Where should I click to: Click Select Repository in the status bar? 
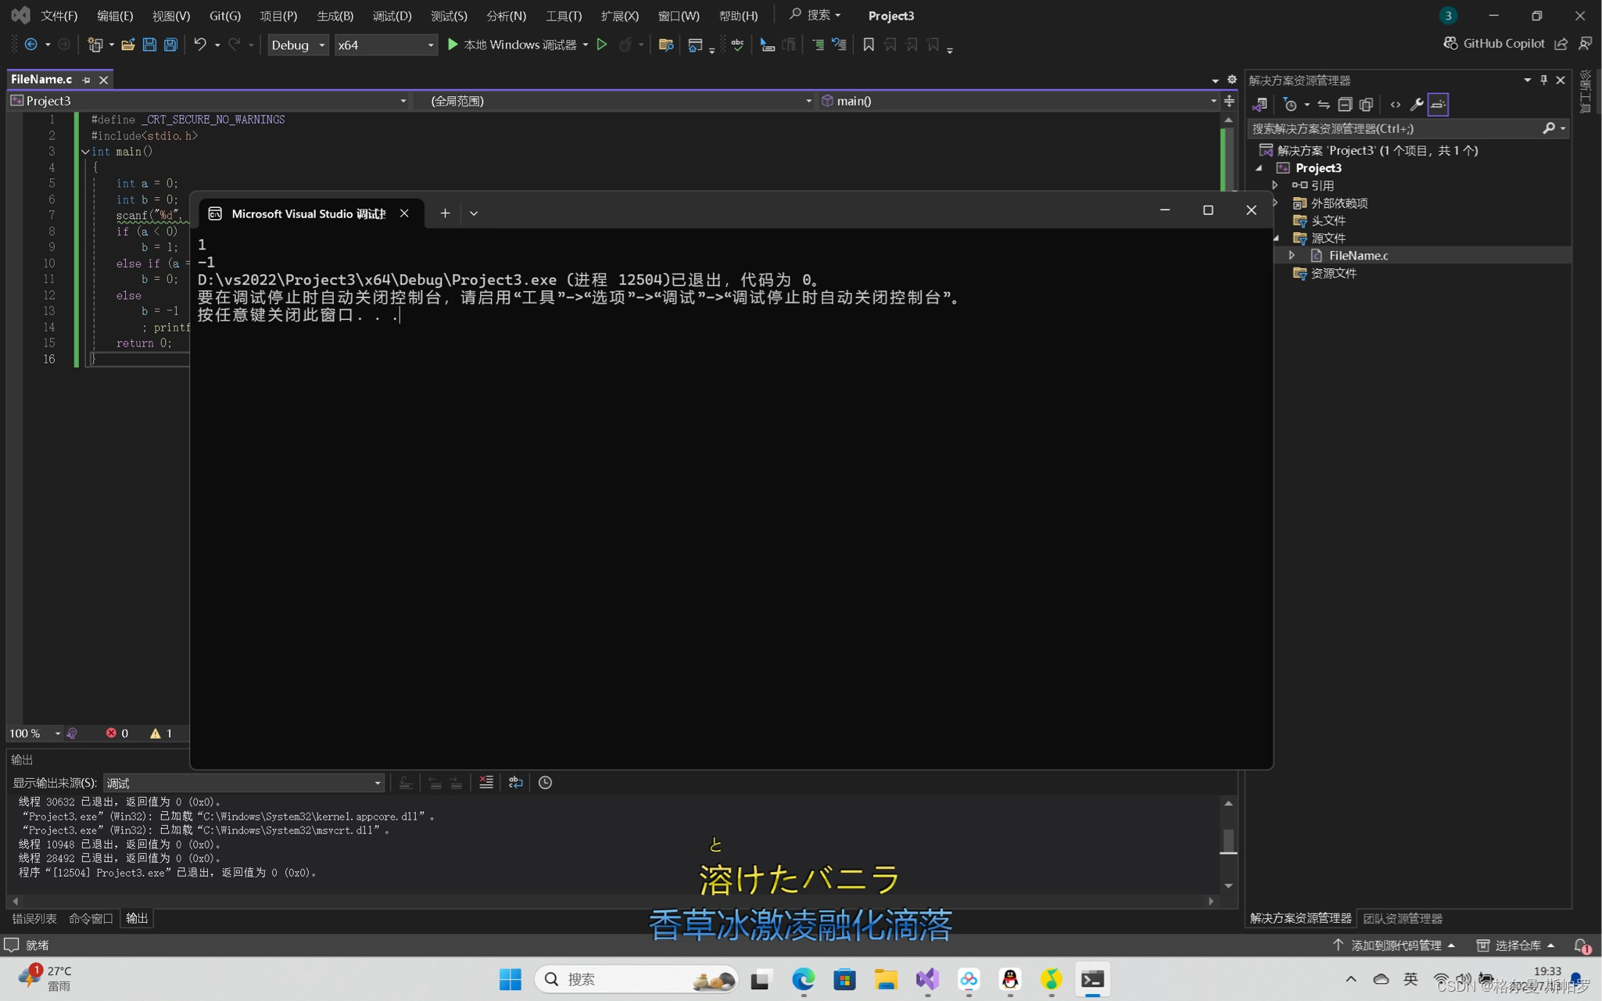[x=1514, y=945]
